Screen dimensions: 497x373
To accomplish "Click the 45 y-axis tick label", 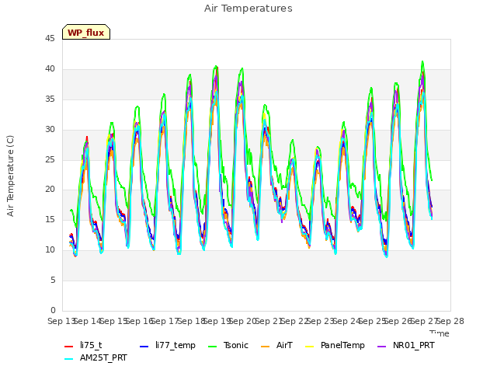I will coord(50,39).
